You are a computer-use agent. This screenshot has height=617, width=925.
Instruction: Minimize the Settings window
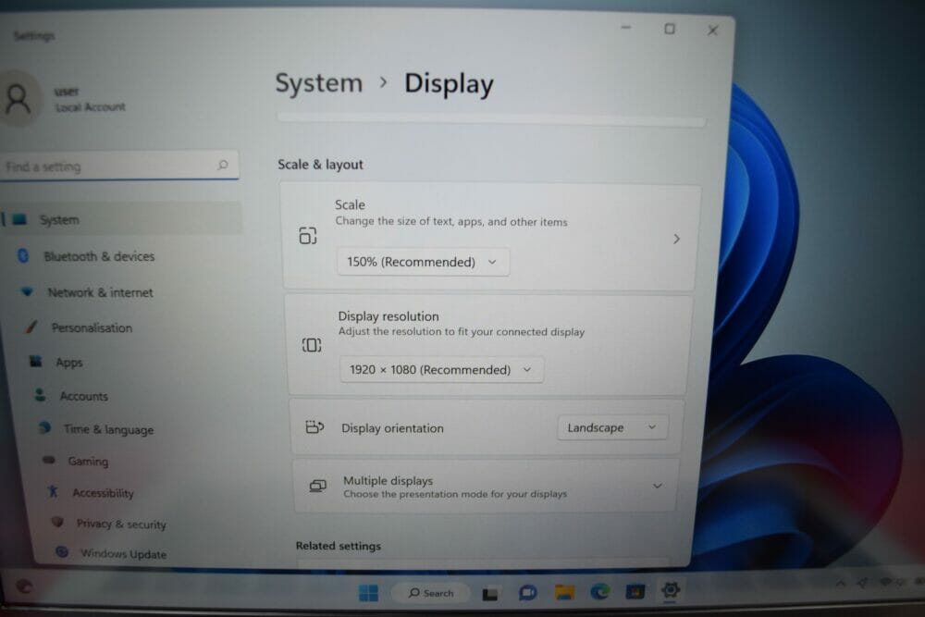click(626, 28)
